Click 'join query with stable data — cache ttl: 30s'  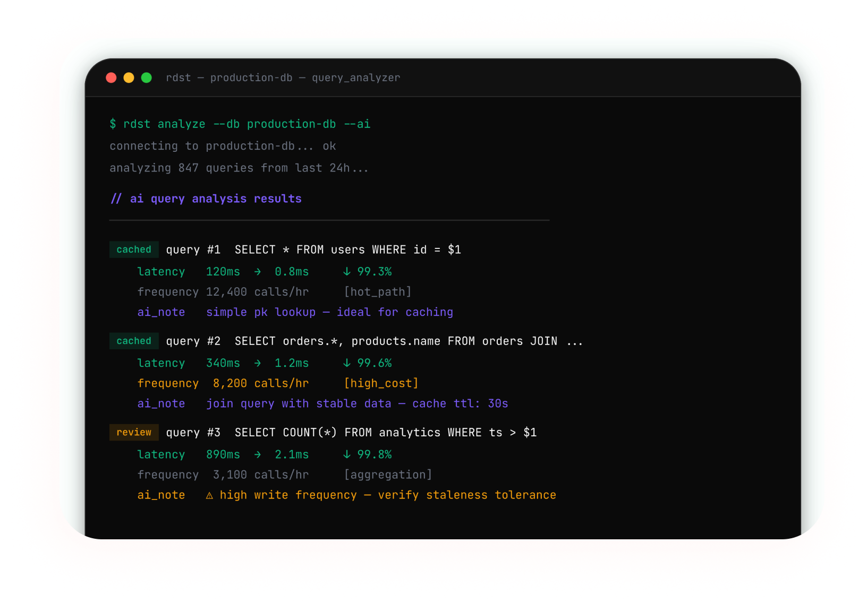pos(357,403)
